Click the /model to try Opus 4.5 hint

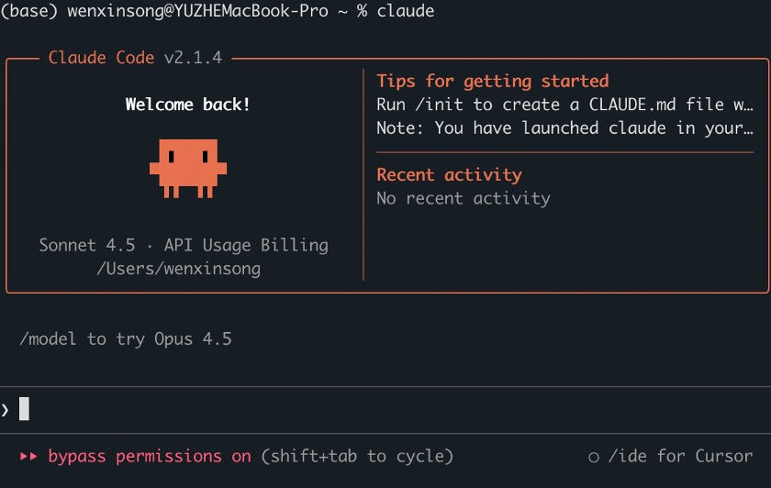[x=126, y=338]
